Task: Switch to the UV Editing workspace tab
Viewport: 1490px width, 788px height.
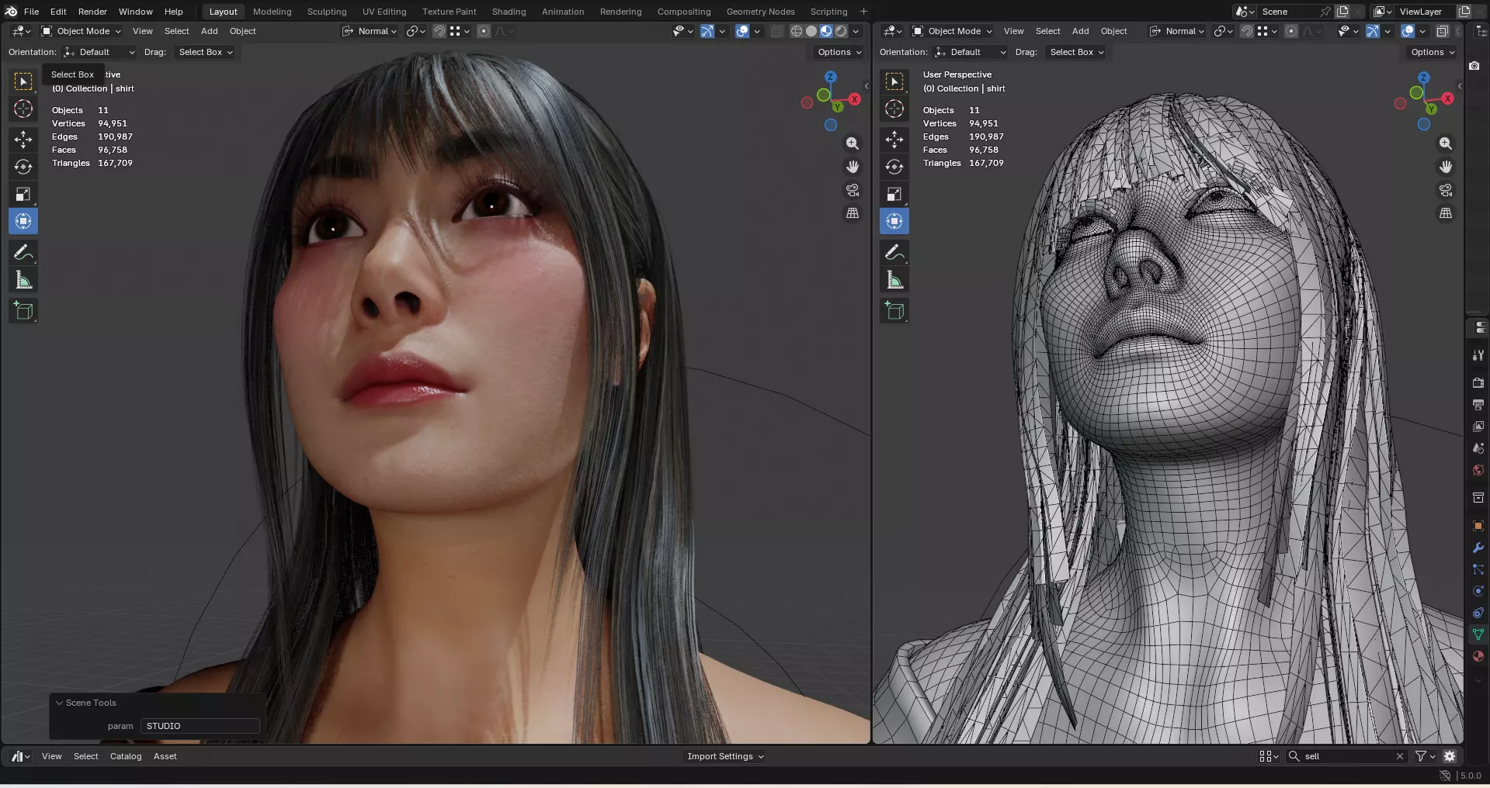Action: pyautogui.click(x=384, y=12)
